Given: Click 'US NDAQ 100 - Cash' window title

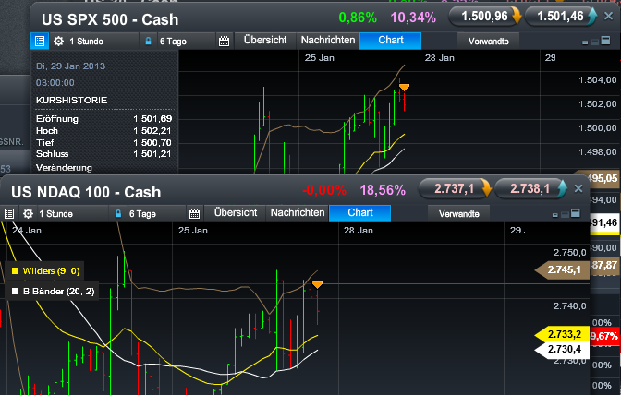Looking at the screenshot, I should 86,192.
